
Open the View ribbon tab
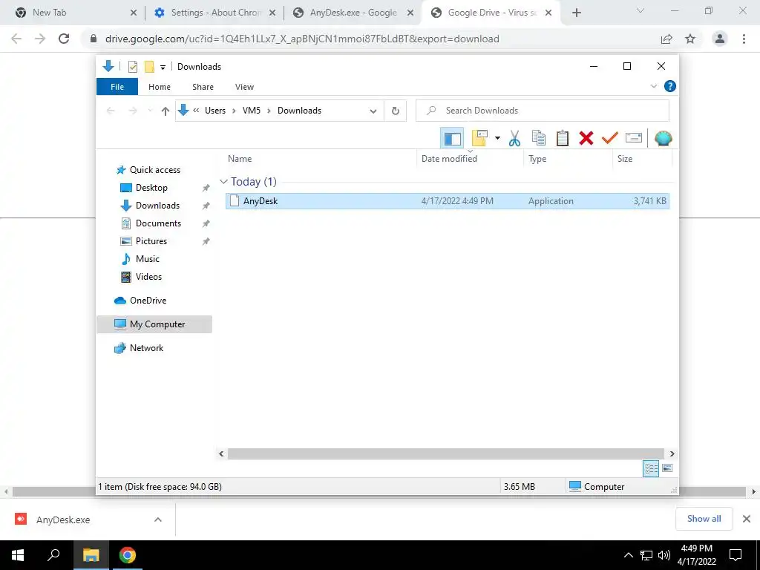pyautogui.click(x=244, y=87)
